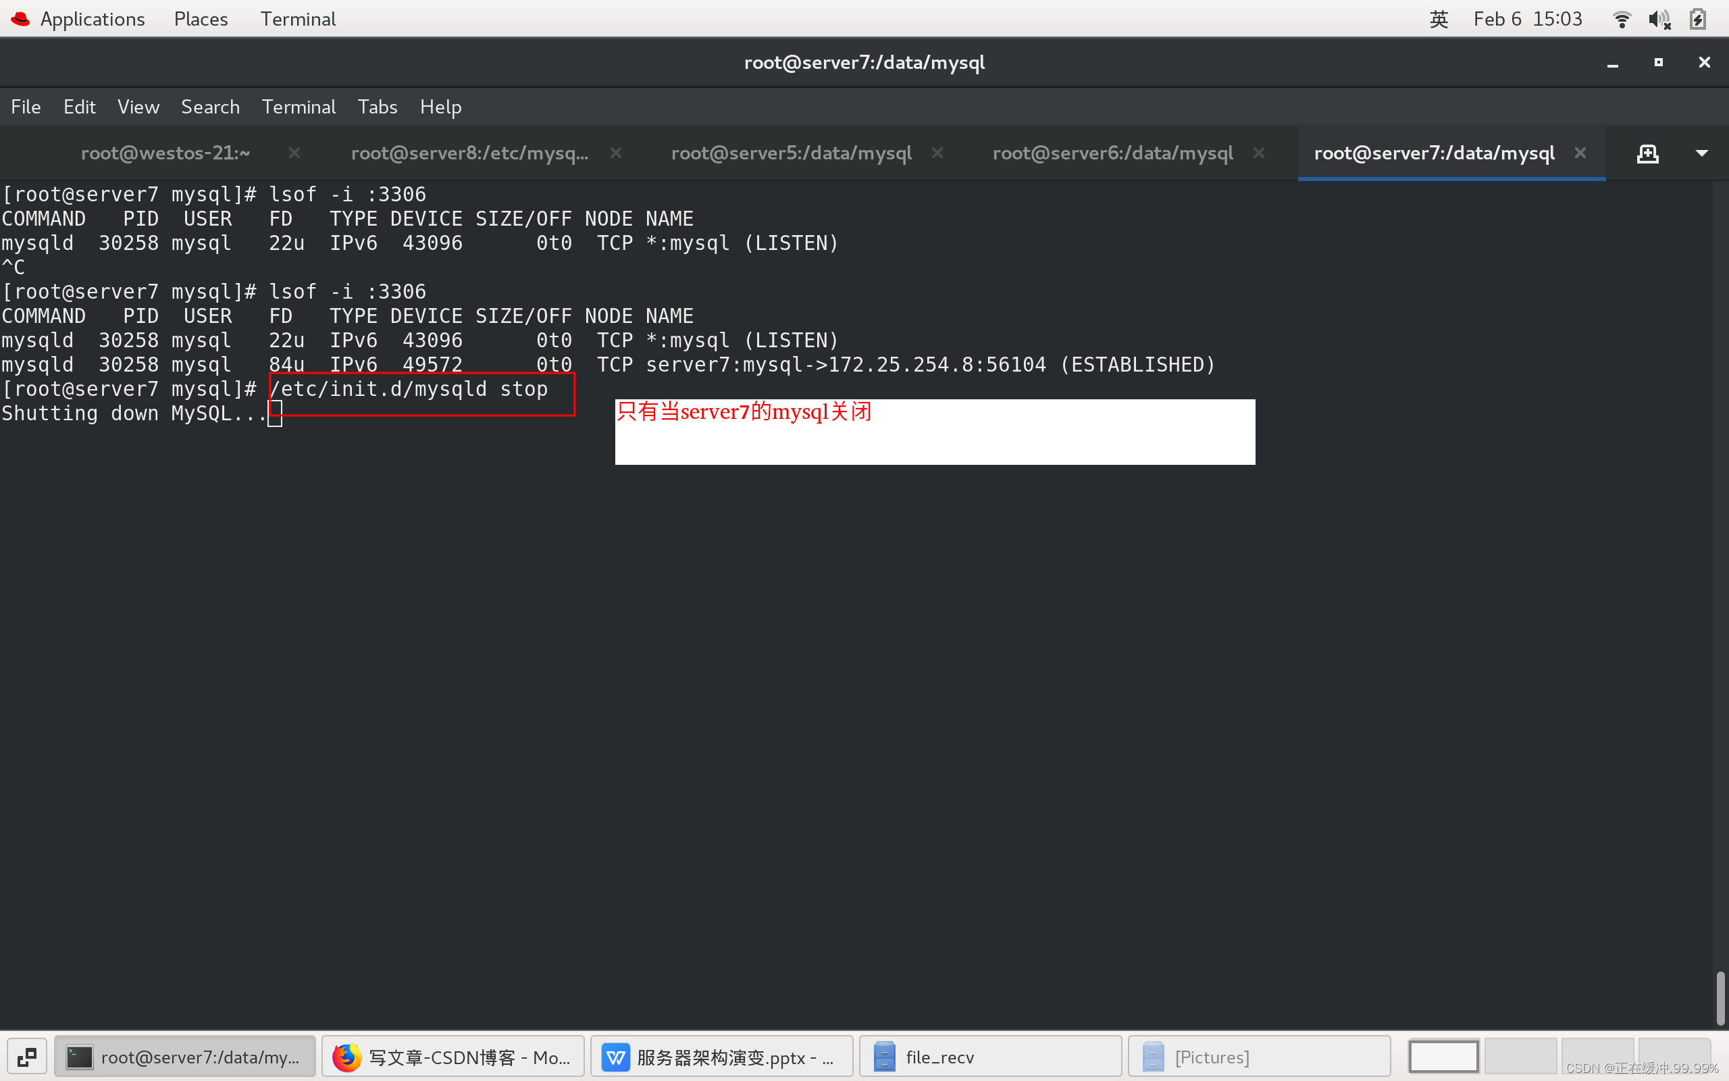
Task: Open the Terminal menu in menubar
Action: (298, 107)
